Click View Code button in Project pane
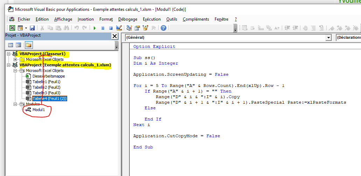The image size is (361, 176). pyautogui.click(x=11, y=45)
